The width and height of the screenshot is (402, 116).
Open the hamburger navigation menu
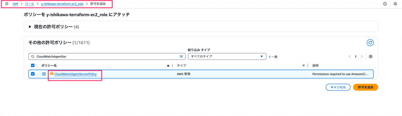coord(7,4)
